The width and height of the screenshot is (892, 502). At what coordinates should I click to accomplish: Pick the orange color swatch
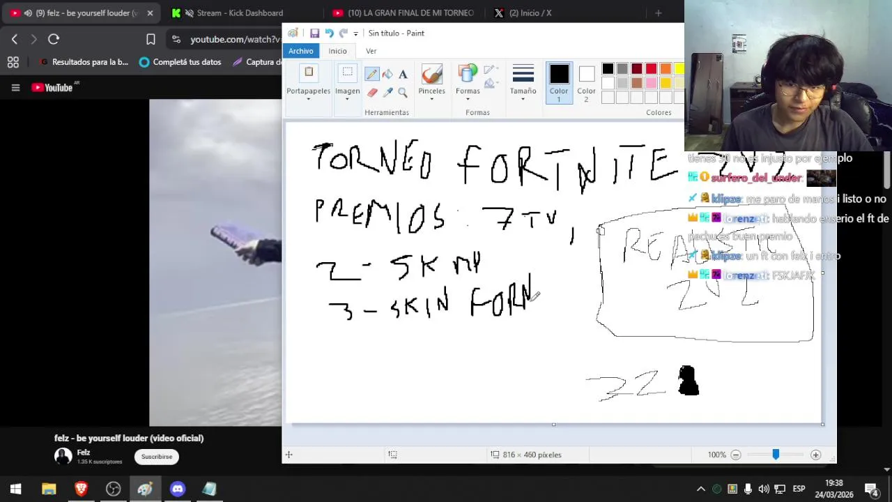pyautogui.click(x=666, y=68)
